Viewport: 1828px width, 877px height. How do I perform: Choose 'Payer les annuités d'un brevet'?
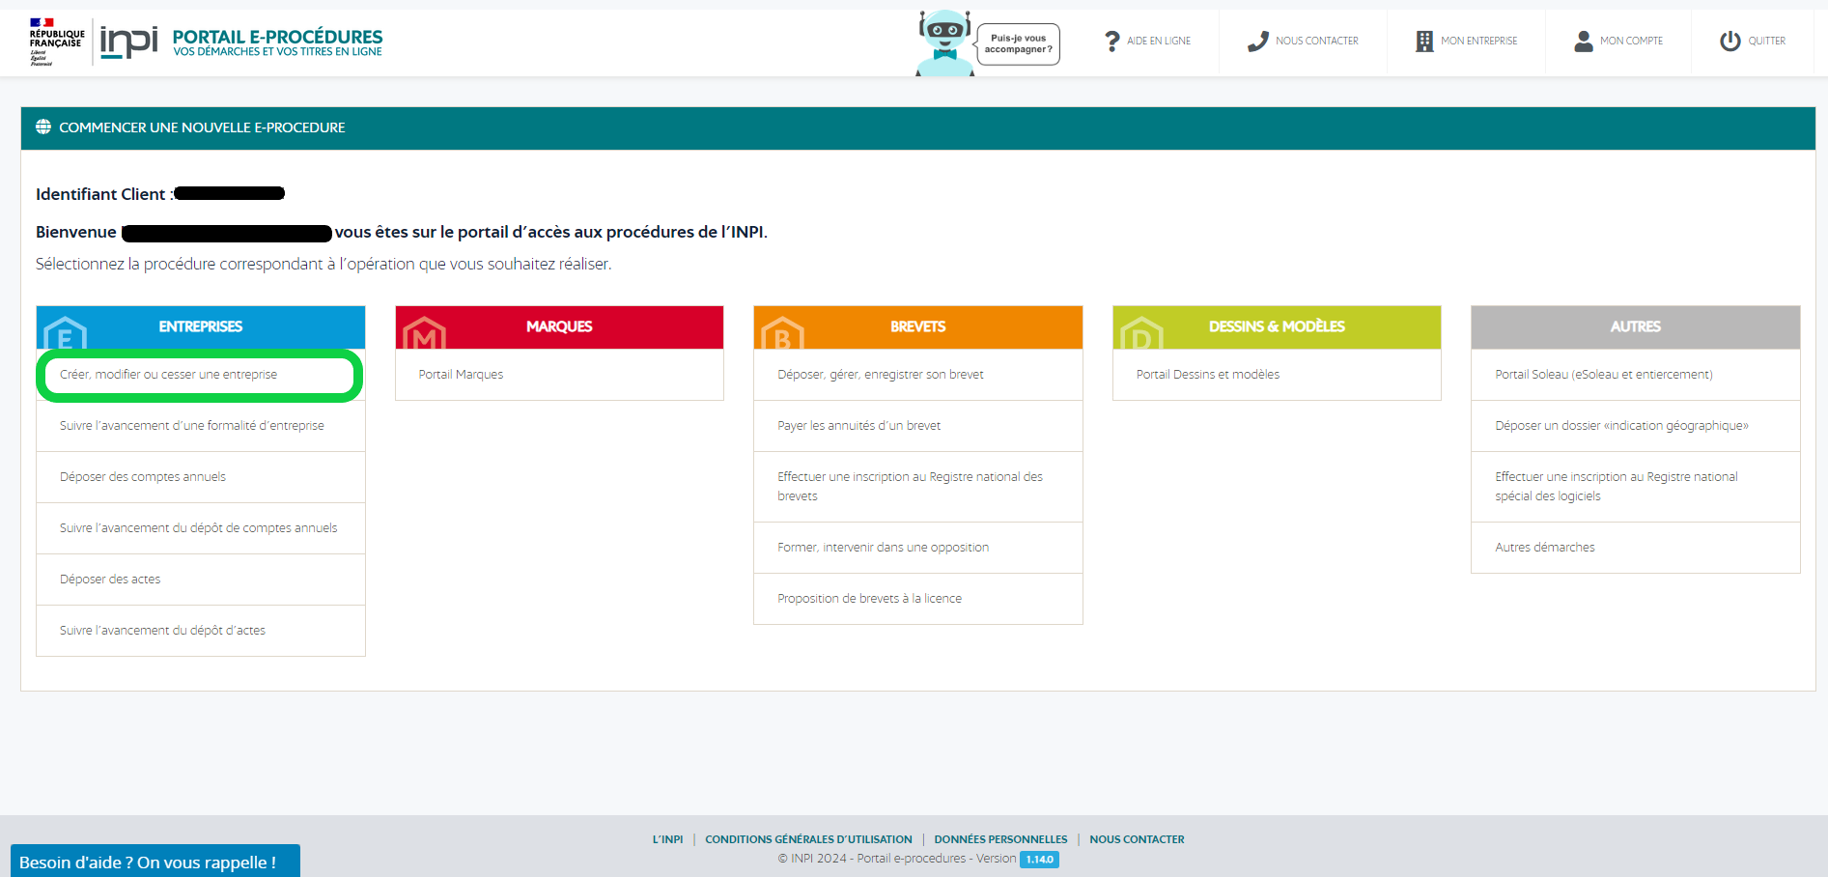coord(918,426)
